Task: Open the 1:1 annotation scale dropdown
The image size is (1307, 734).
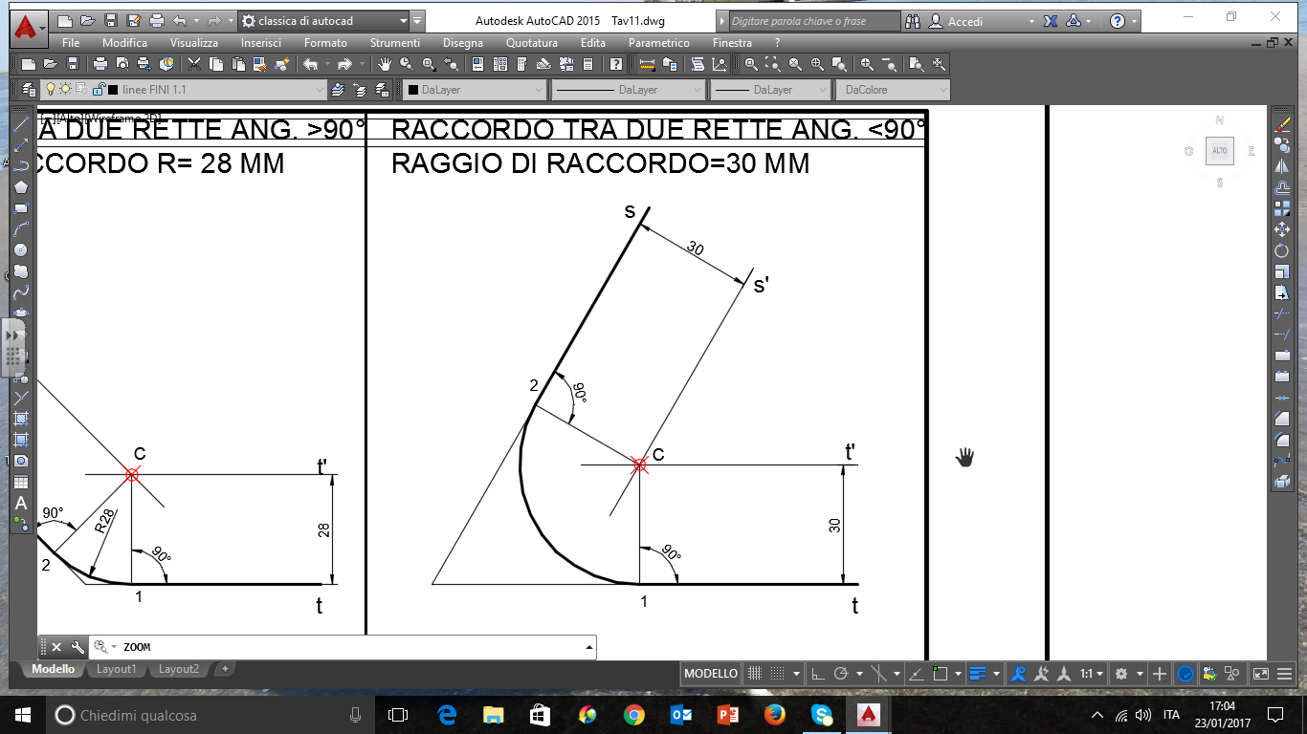Action: (x=1092, y=674)
